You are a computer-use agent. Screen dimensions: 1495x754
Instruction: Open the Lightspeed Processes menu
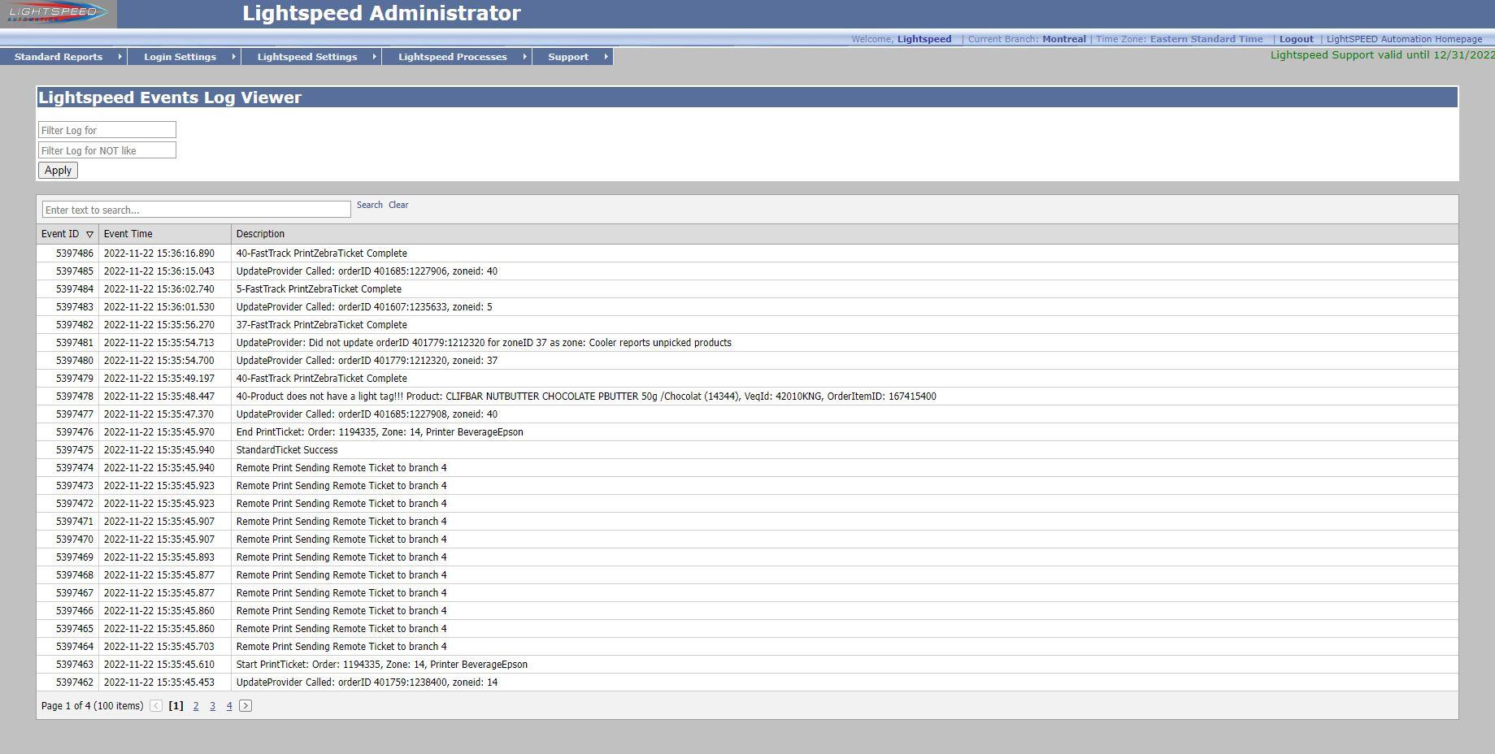[453, 57]
